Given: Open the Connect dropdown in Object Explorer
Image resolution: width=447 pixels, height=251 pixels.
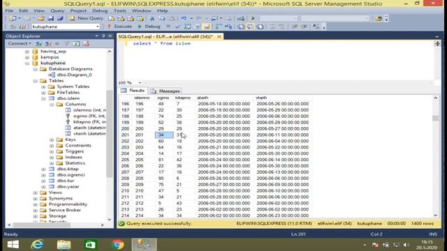Looking at the screenshot, I should [x=20, y=43].
